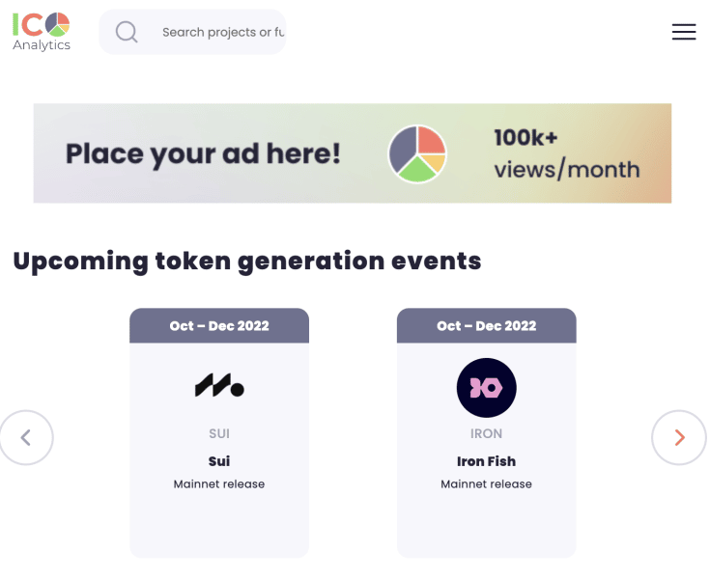
Task: Click Upcoming token generation events heading
Action: click(x=247, y=262)
